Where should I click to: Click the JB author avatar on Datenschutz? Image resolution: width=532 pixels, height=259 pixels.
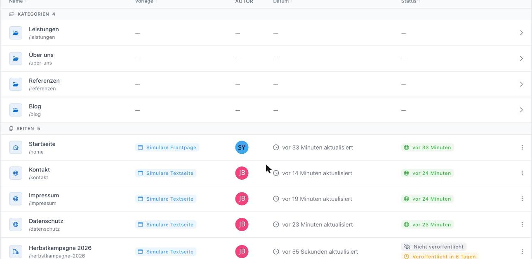click(x=242, y=224)
